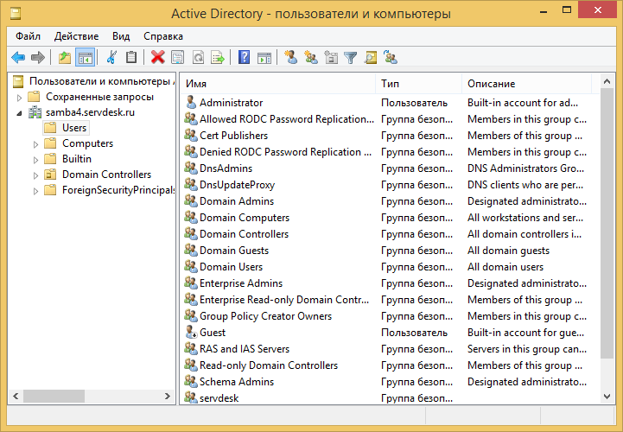This screenshot has height=432, width=623.
Task: Select Сохраненные запросы in the tree
Action: point(99,97)
